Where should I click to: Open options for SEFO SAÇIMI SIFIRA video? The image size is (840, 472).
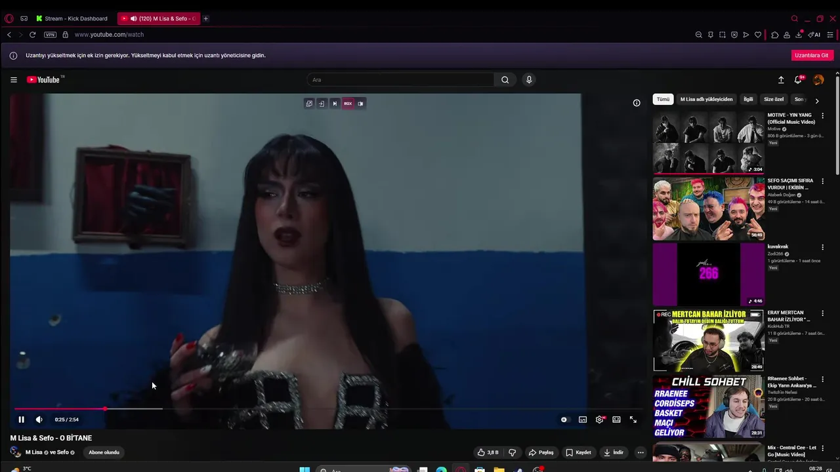pos(822,181)
